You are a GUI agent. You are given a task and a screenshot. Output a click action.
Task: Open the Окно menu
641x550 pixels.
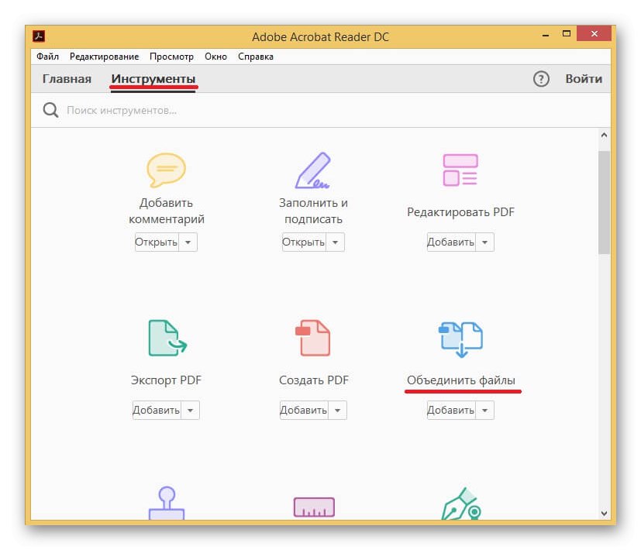[215, 57]
